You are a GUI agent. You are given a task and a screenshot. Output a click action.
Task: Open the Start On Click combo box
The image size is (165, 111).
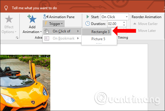115,17
